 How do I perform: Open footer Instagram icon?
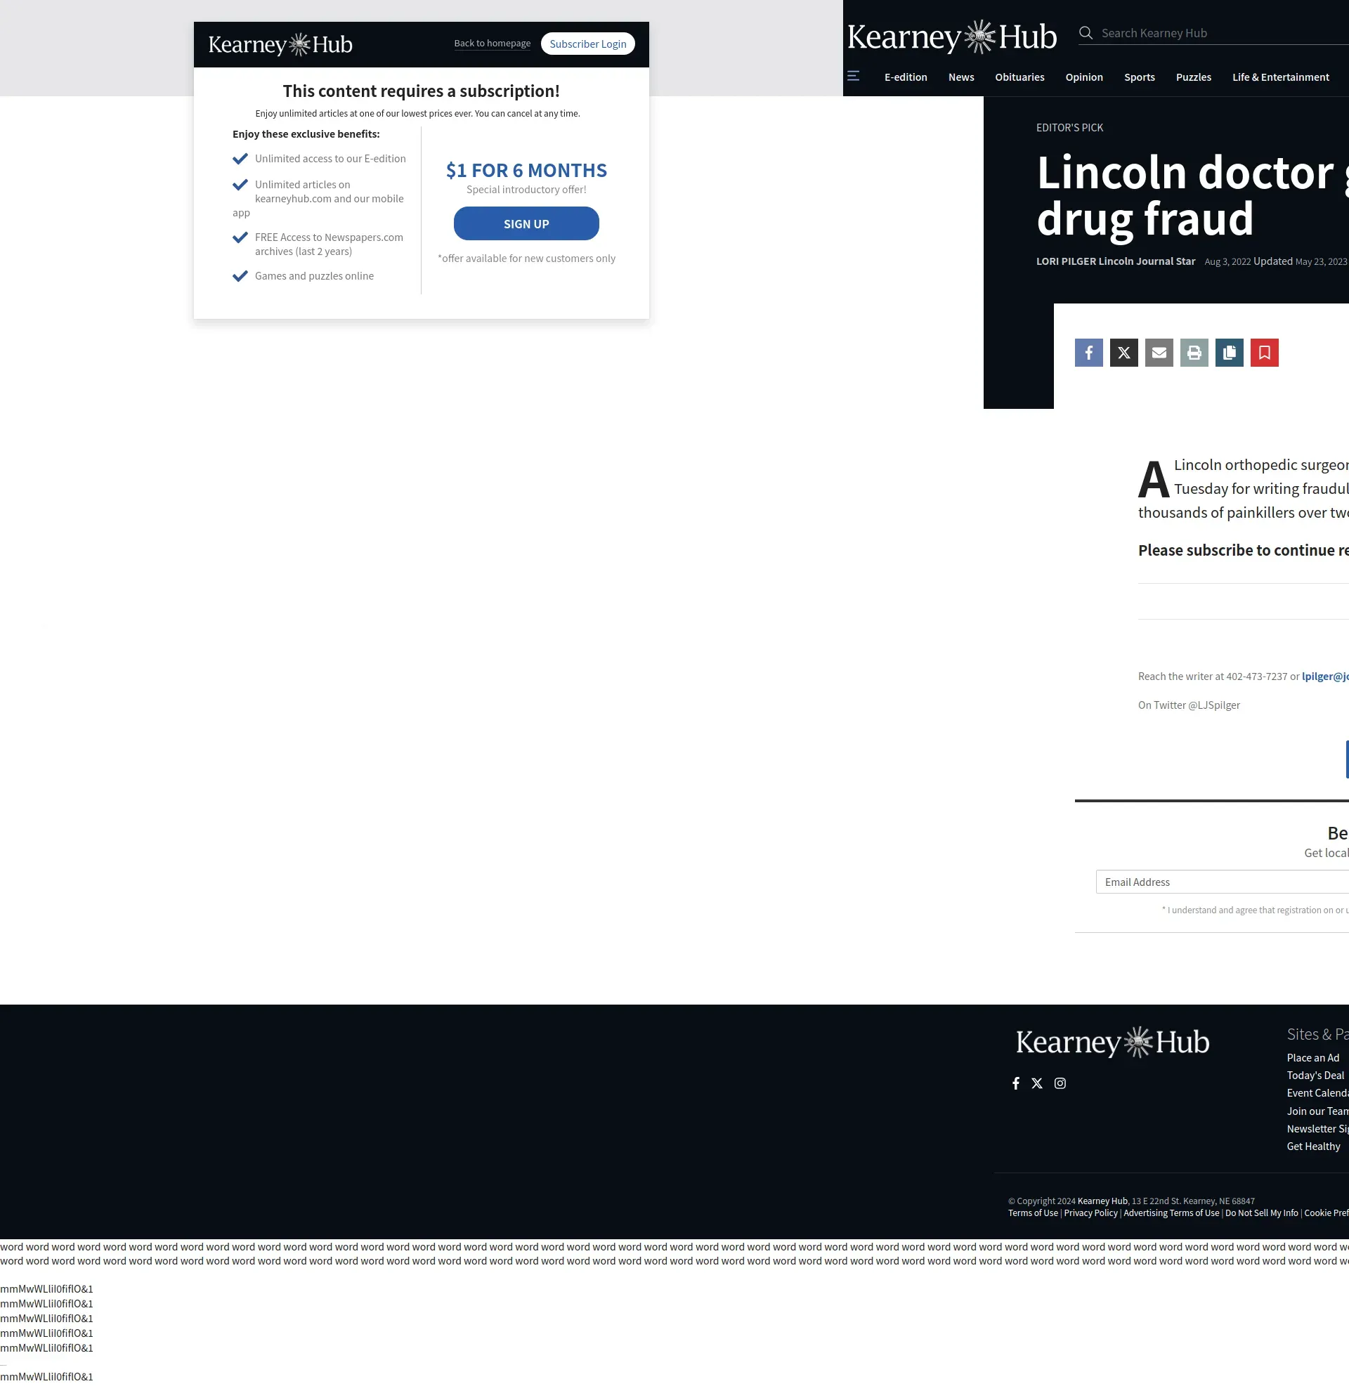(x=1060, y=1083)
